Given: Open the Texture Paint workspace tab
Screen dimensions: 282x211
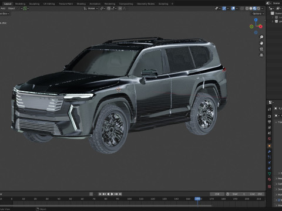Looking at the screenshot, I should coord(66,4).
